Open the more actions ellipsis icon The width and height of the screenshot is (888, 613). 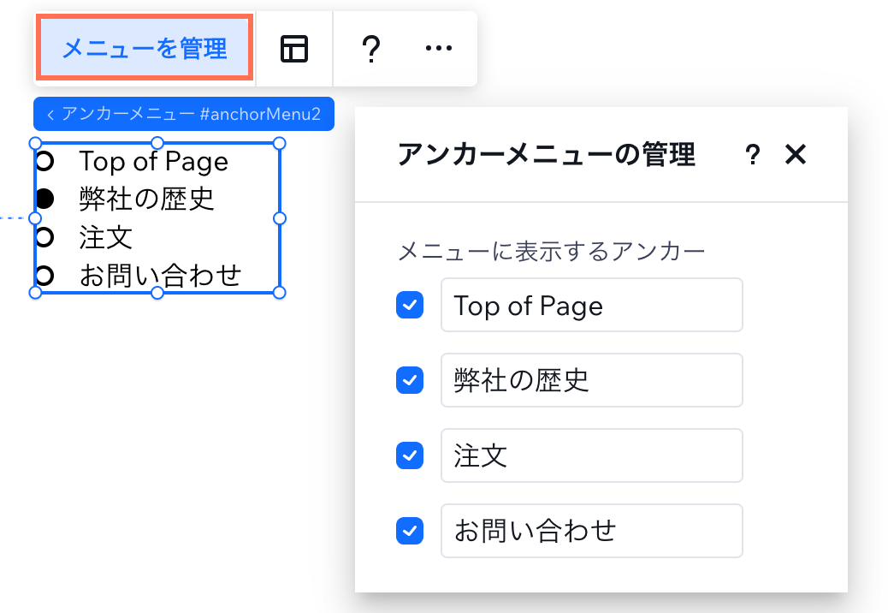[x=438, y=49]
